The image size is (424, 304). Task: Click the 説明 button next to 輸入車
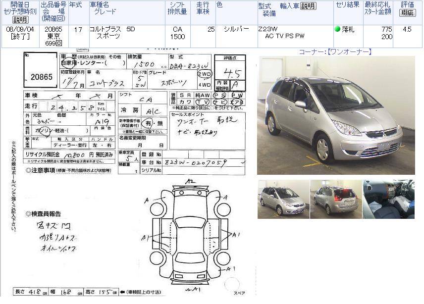[x=308, y=5]
